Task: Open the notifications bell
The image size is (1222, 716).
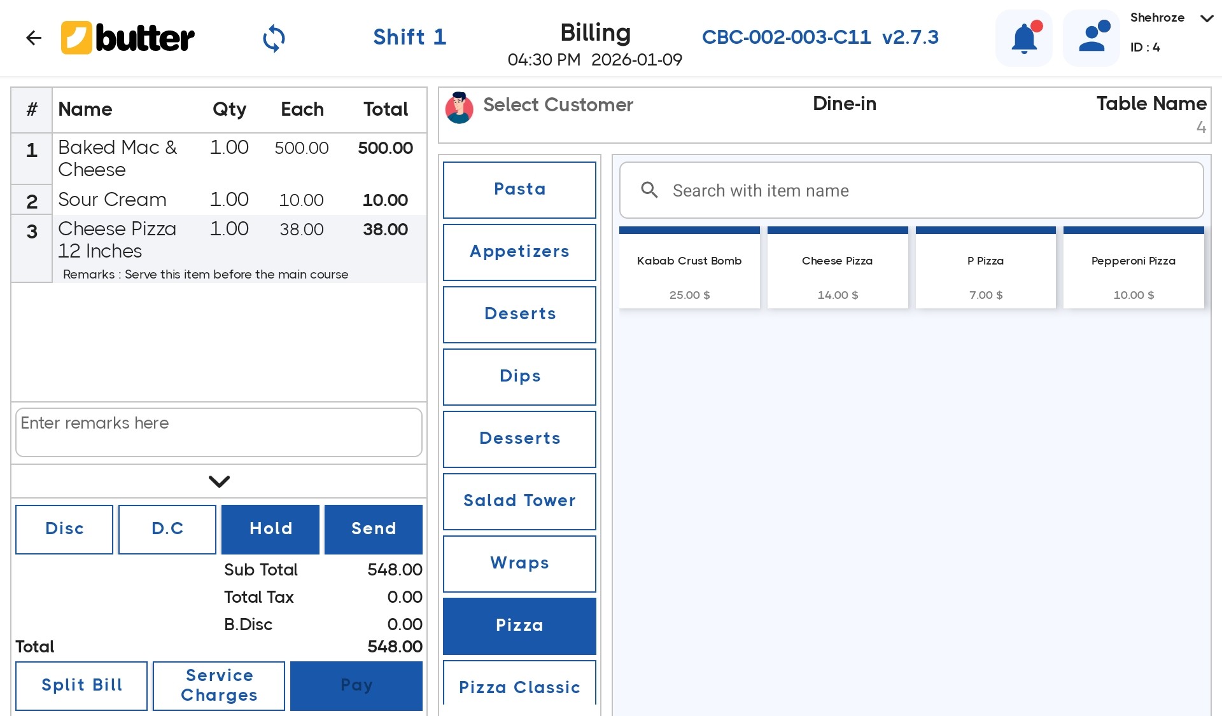Action: click(1023, 38)
